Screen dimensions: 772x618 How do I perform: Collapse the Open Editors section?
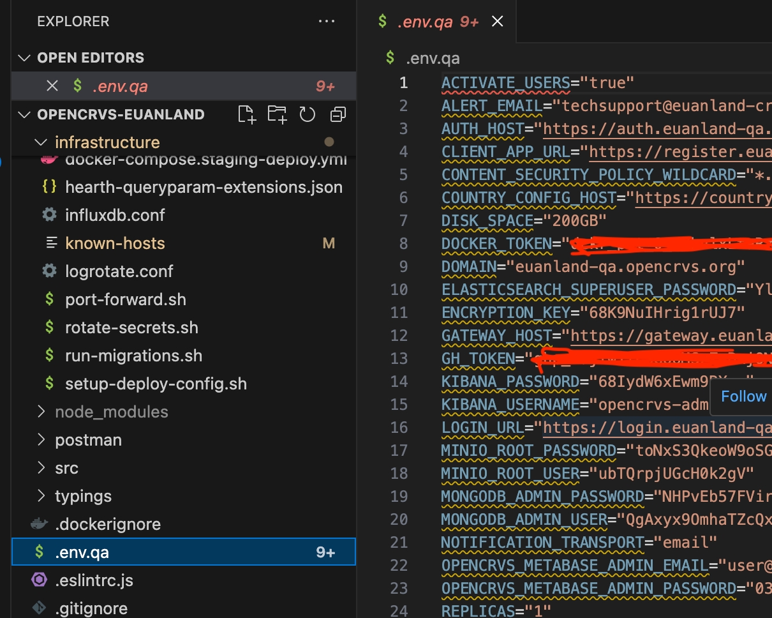pos(25,58)
